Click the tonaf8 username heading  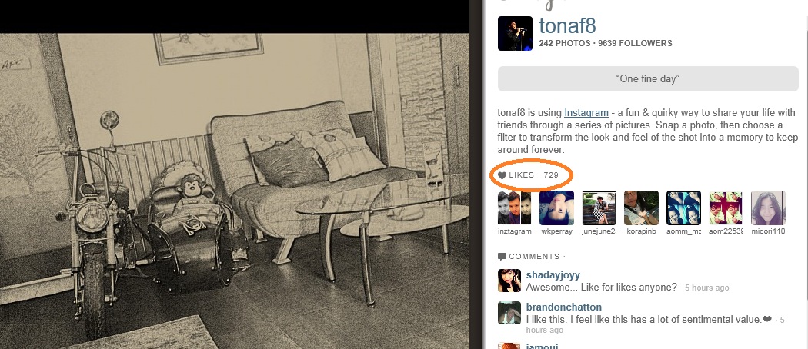click(x=567, y=25)
